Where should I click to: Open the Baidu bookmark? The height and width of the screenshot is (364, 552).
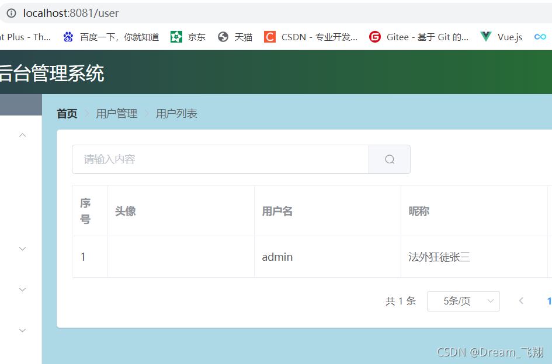pyautogui.click(x=111, y=37)
